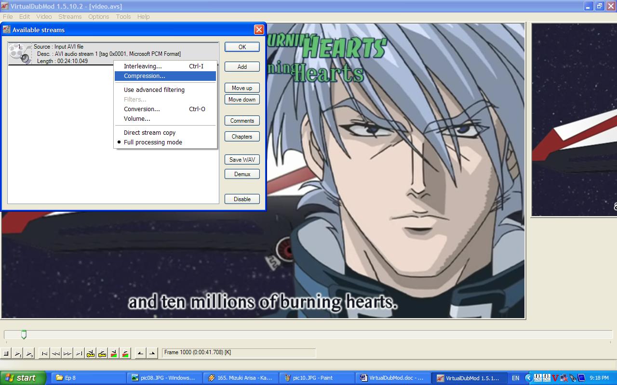Switch to pic10.JPG Paint taskbar item
The height and width of the screenshot is (385, 617).
pyautogui.click(x=317, y=378)
